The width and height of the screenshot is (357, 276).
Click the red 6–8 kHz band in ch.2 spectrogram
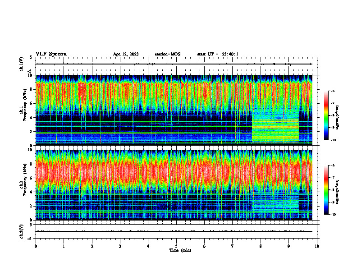174,172
